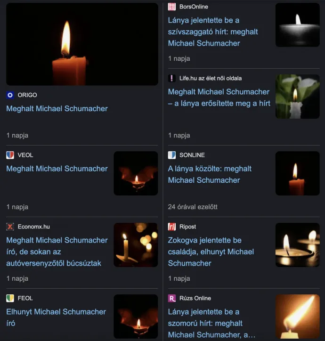Open Ripost headline Zokogva jelentette be

pos(211,252)
